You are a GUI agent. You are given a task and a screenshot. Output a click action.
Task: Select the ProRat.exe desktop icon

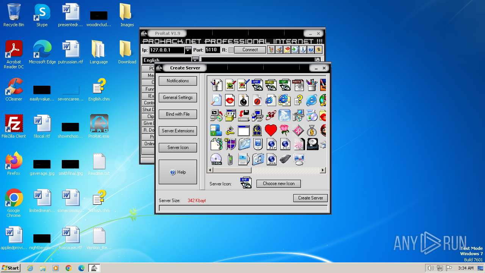click(x=99, y=127)
